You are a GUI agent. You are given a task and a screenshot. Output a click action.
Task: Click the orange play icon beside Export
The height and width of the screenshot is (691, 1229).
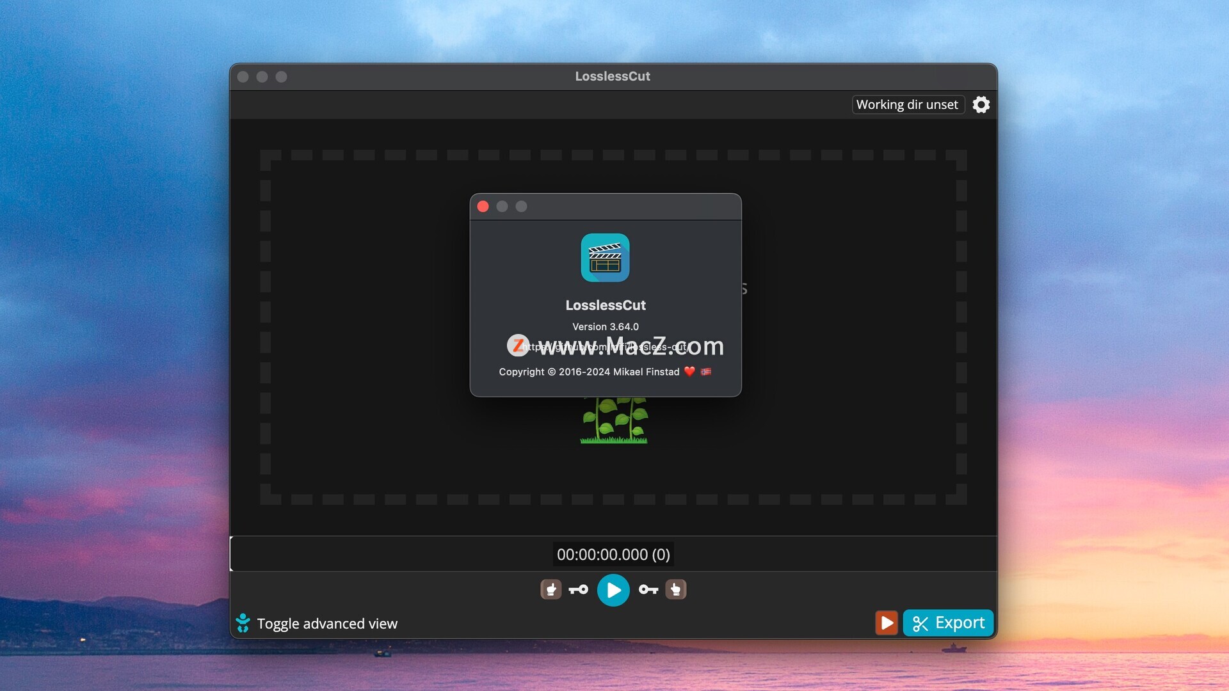tap(887, 623)
